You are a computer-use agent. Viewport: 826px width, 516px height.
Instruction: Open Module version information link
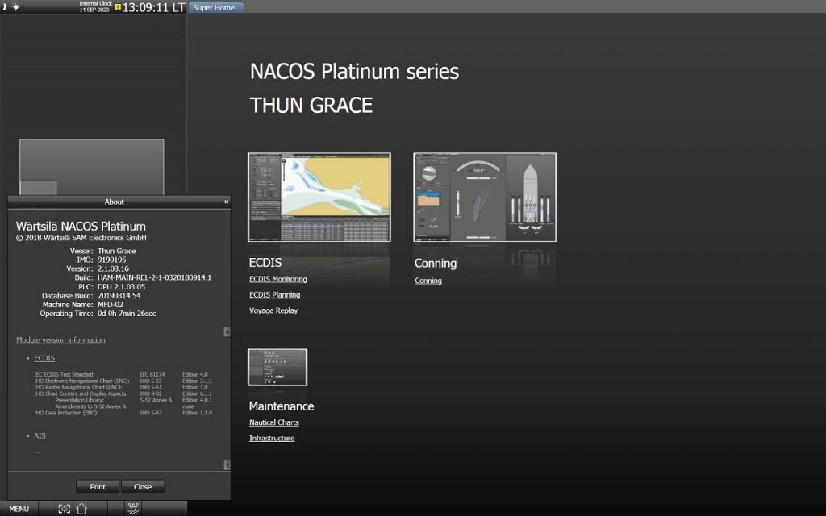[x=60, y=340]
